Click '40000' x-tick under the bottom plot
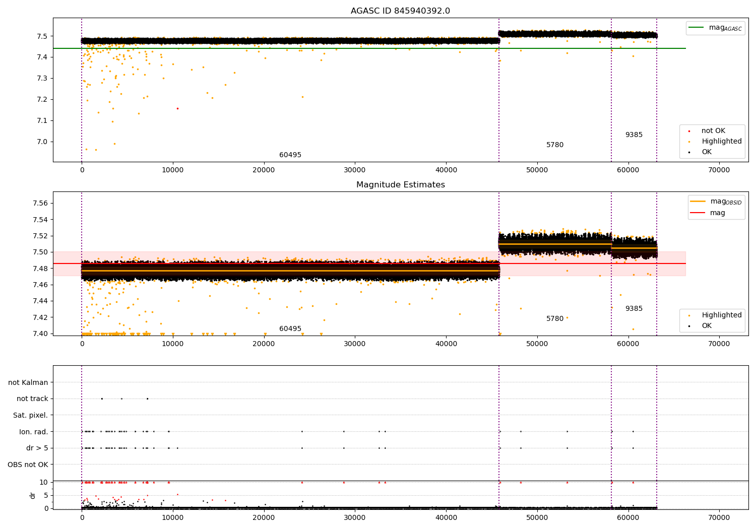756x529 pixels. click(x=446, y=518)
